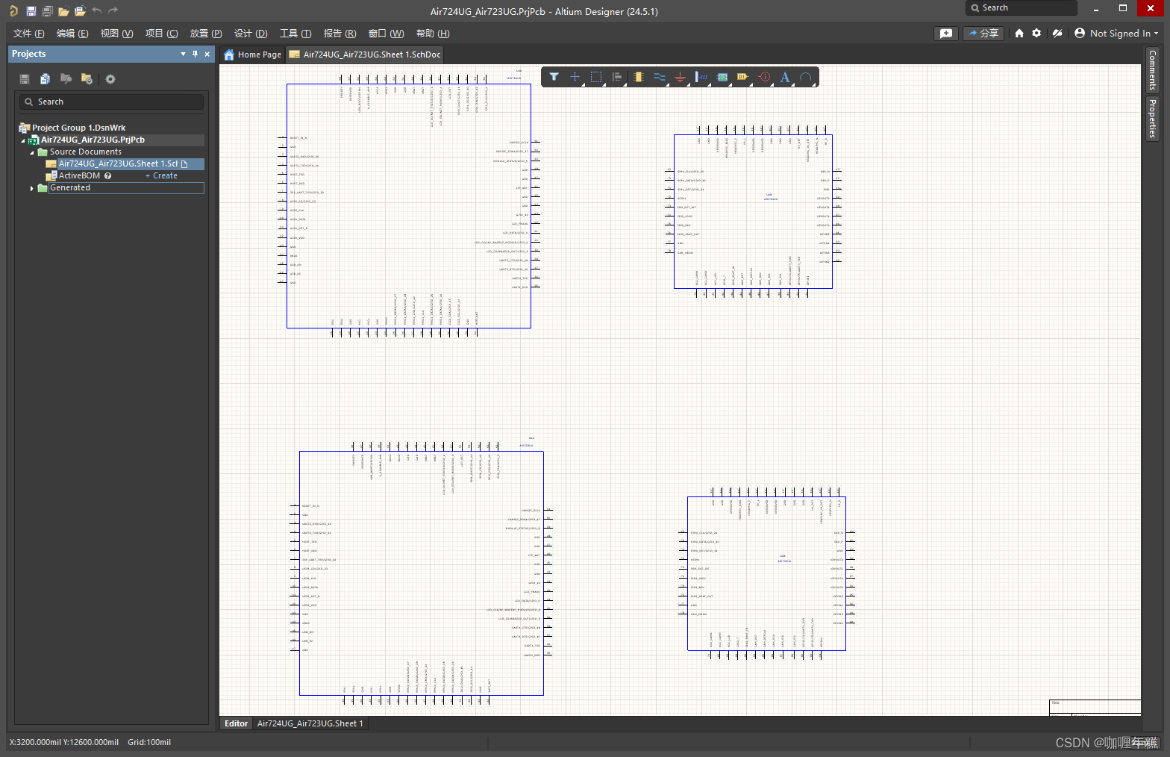Click the Projects panel save icon
The width and height of the screenshot is (1170, 757).
(25, 79)
